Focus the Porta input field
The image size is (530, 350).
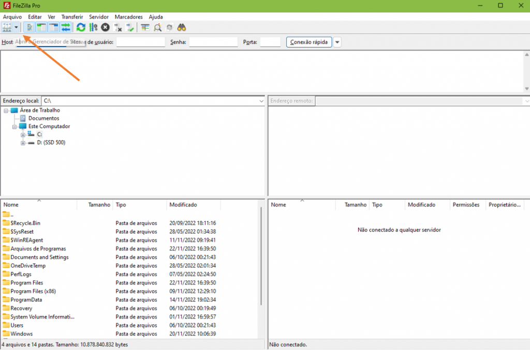point(270,42)
